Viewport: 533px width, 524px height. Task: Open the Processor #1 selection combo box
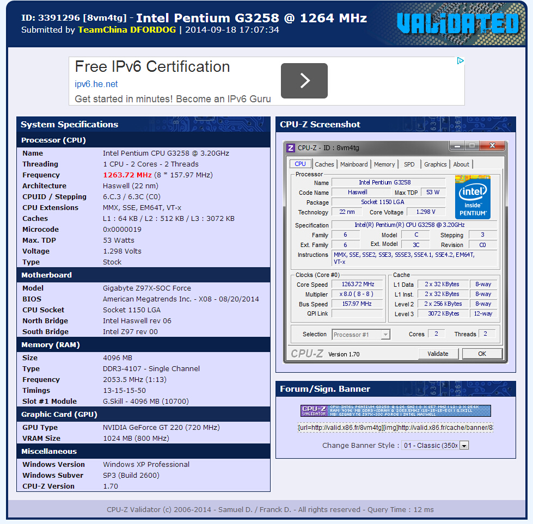click(x=361, y=335)
